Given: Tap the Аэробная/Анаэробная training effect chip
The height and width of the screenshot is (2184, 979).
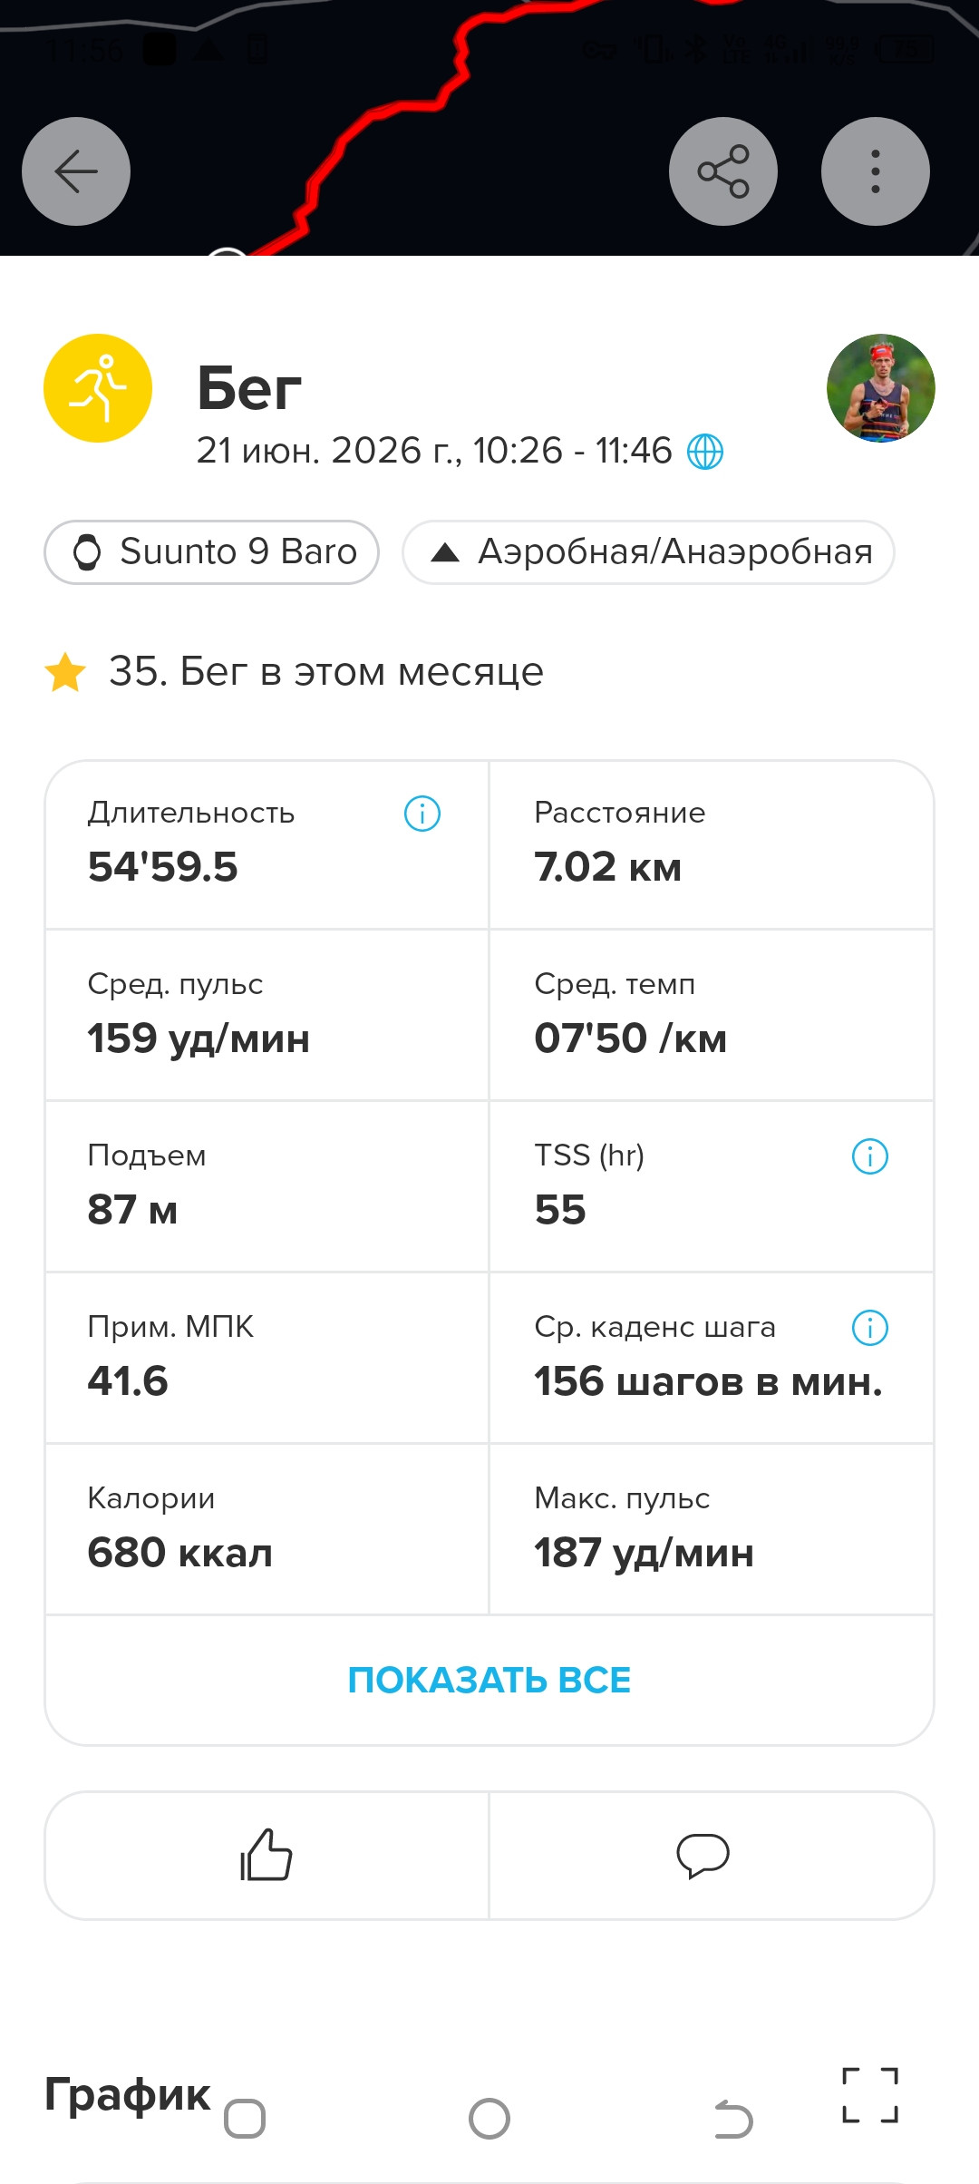Looking at the screenshot, I should [649, 552].
